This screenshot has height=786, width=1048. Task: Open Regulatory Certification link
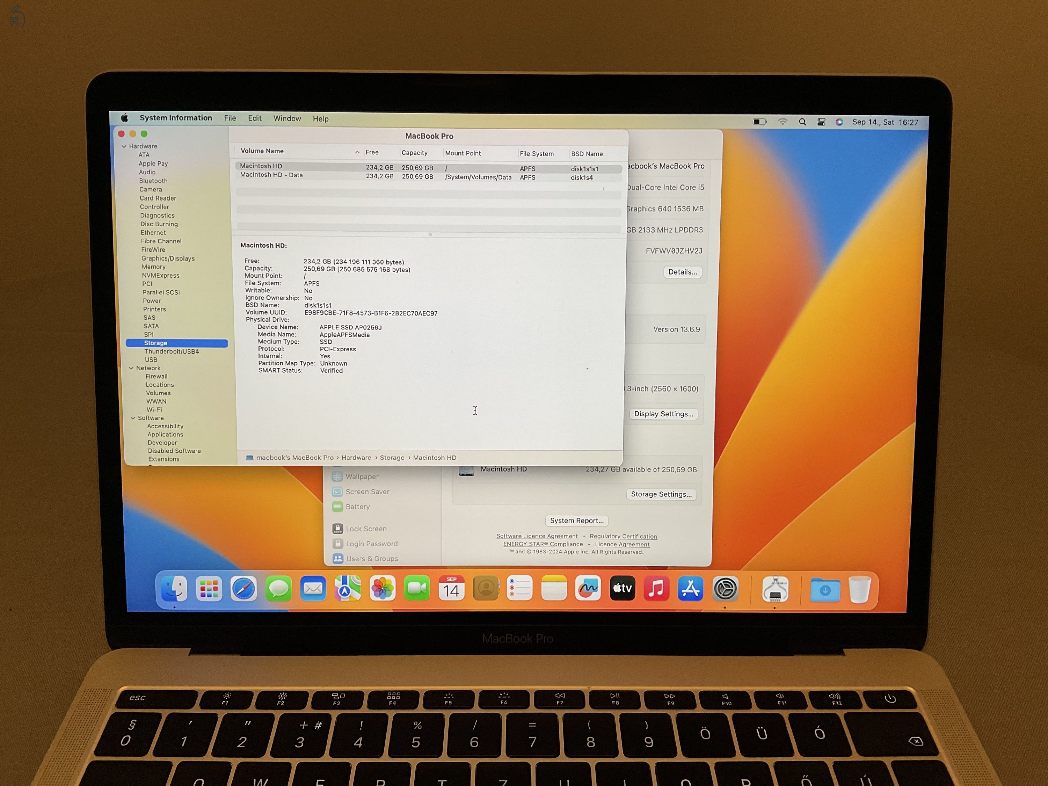(x=624, y=536)
